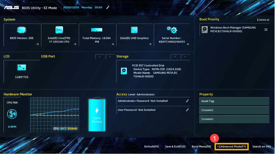This screenshot has width=276, height=156.
Task: Go to next USB Port page
Action: 110,57
